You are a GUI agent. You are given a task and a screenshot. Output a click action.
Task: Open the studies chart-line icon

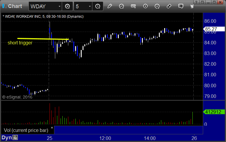[x=121, y=6]
